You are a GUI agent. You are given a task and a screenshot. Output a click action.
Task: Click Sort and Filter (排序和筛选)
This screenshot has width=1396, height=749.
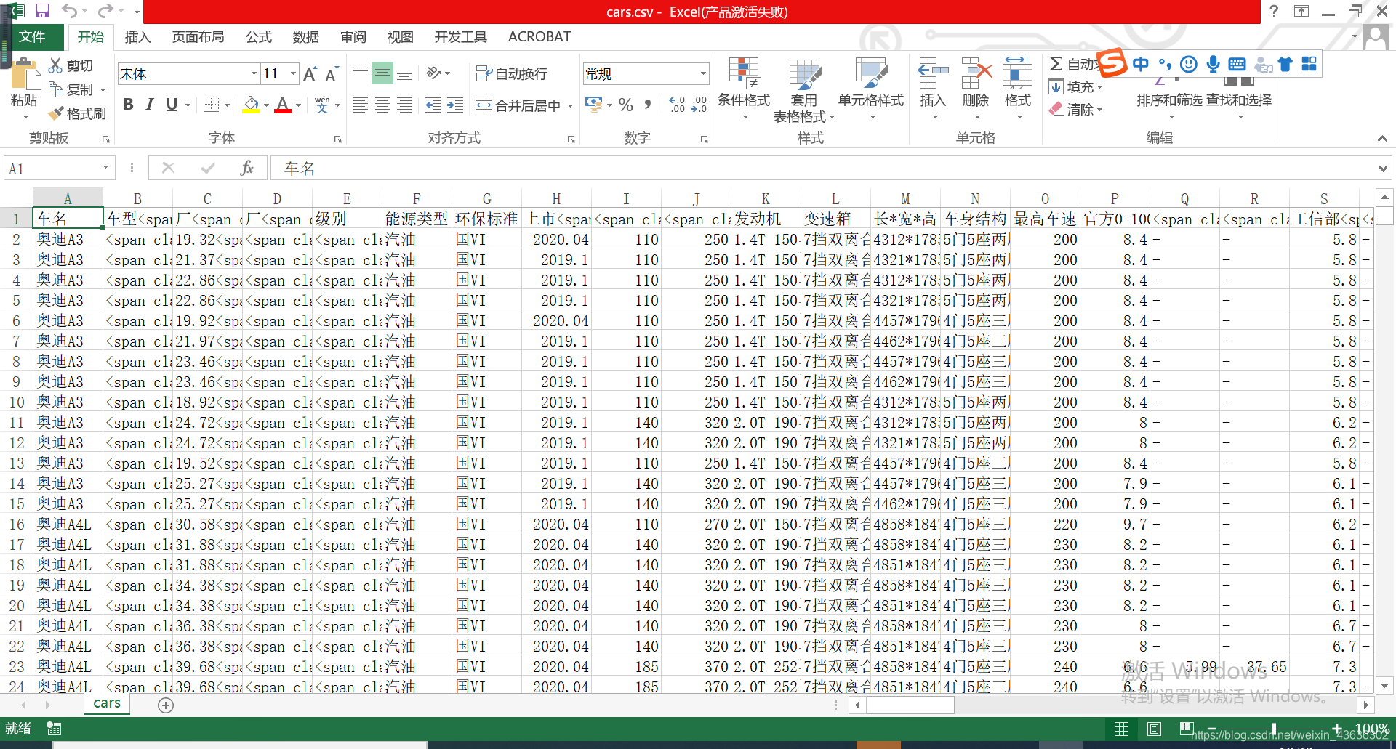click(1169, 100)
